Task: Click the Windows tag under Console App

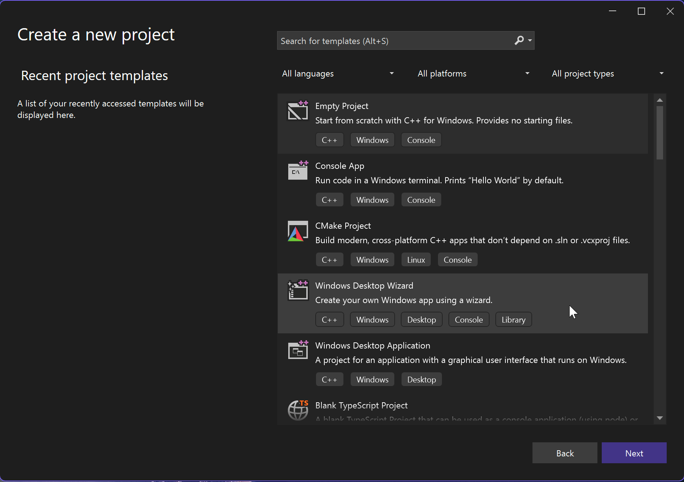Action: [x=372, y=200]
